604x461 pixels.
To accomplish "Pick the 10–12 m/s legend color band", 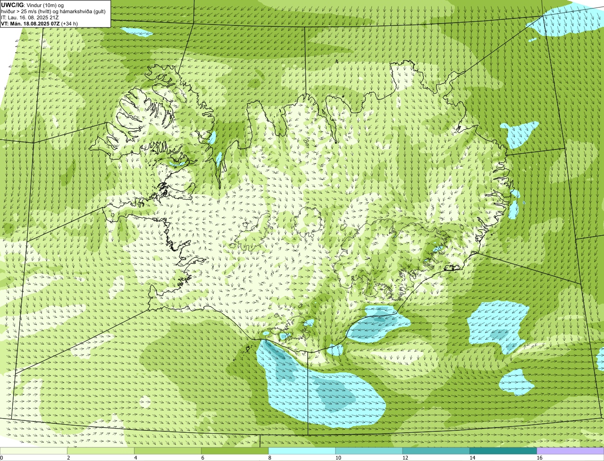I will pyautogui.click(x=369, y=451).
